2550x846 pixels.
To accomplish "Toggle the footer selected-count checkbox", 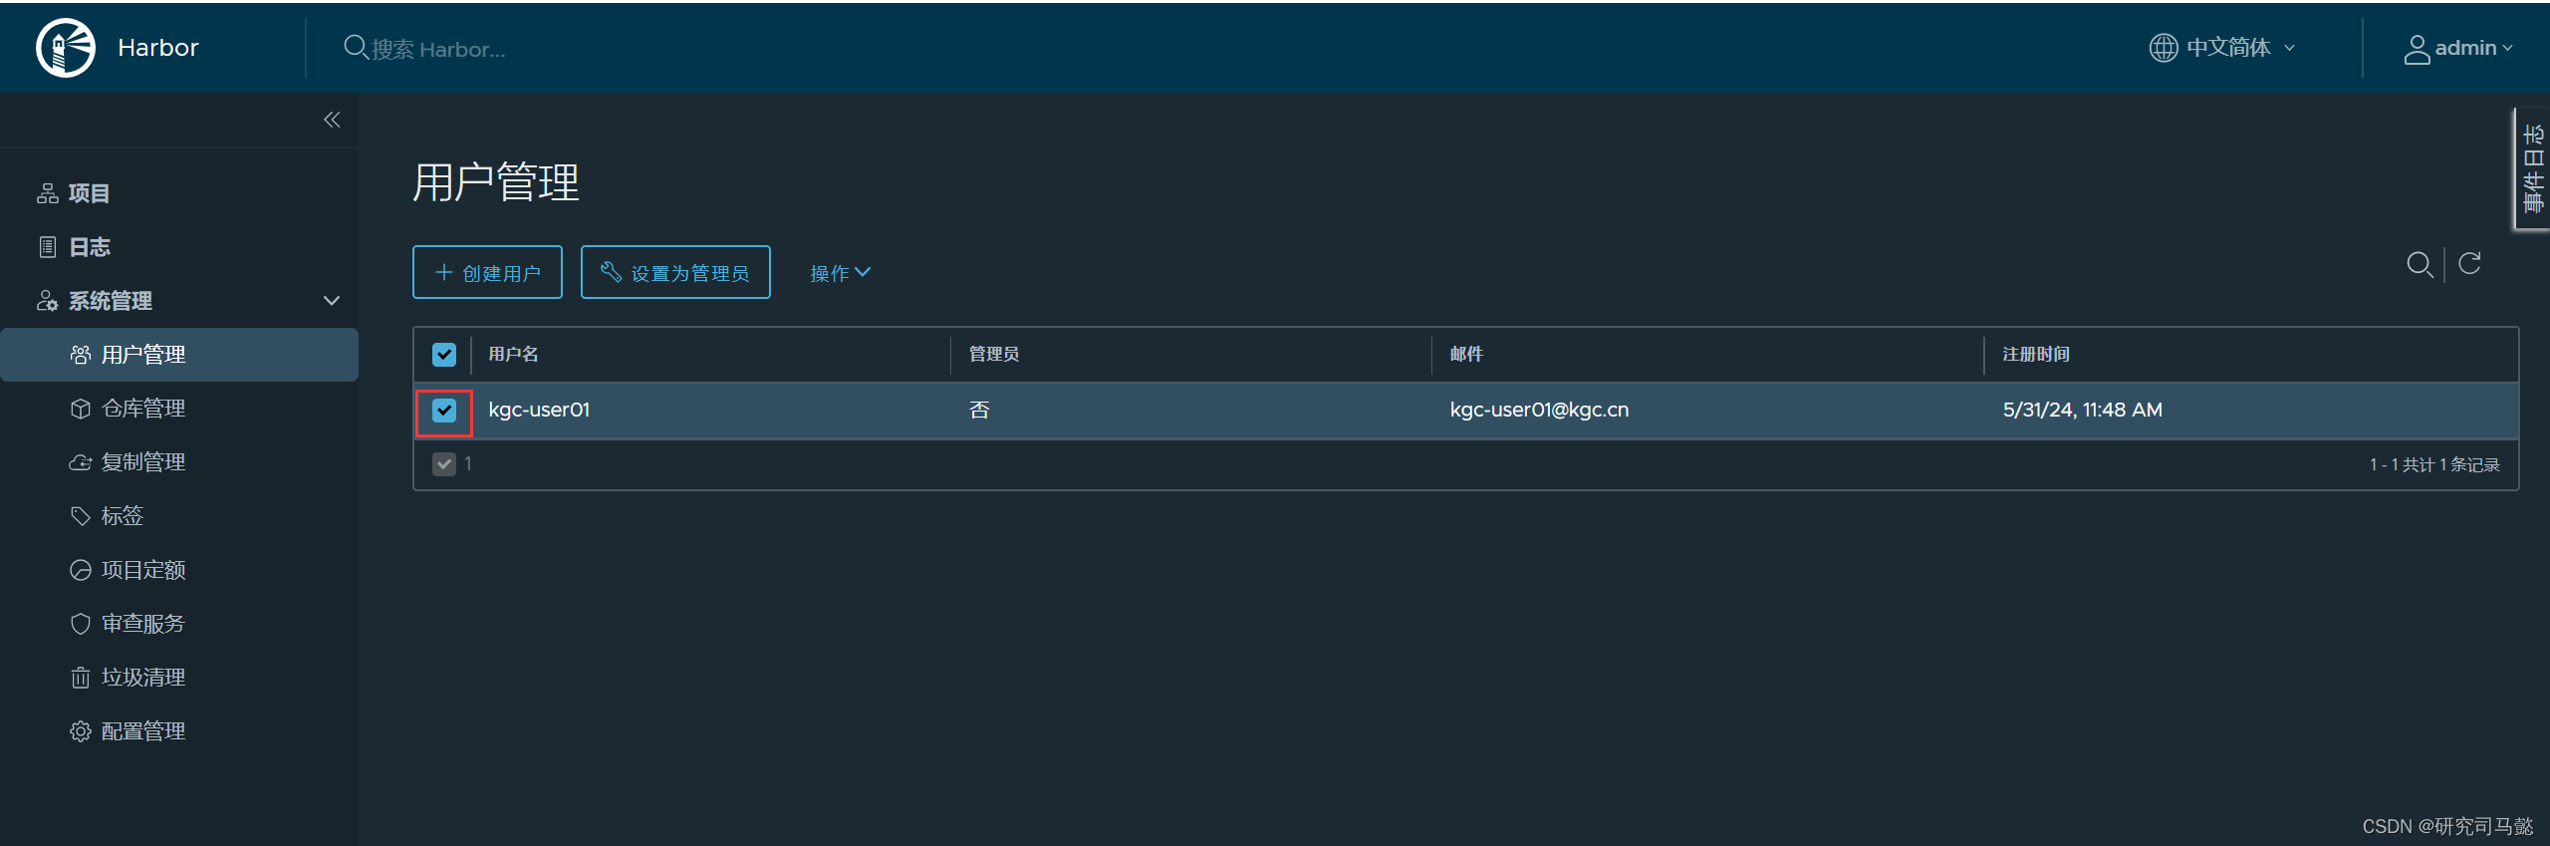I will 444,464.
